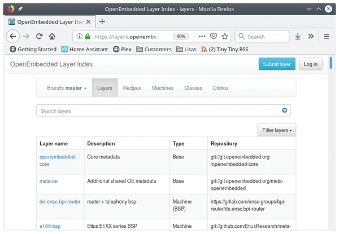Click the Submit layer button
The height and width of the screenshot is (234, 339).
(277, 64)
